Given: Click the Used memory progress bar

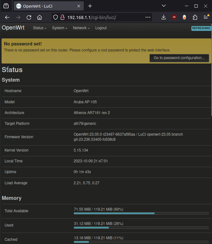Looking at the screenshot, I should (x=141, y=228).
